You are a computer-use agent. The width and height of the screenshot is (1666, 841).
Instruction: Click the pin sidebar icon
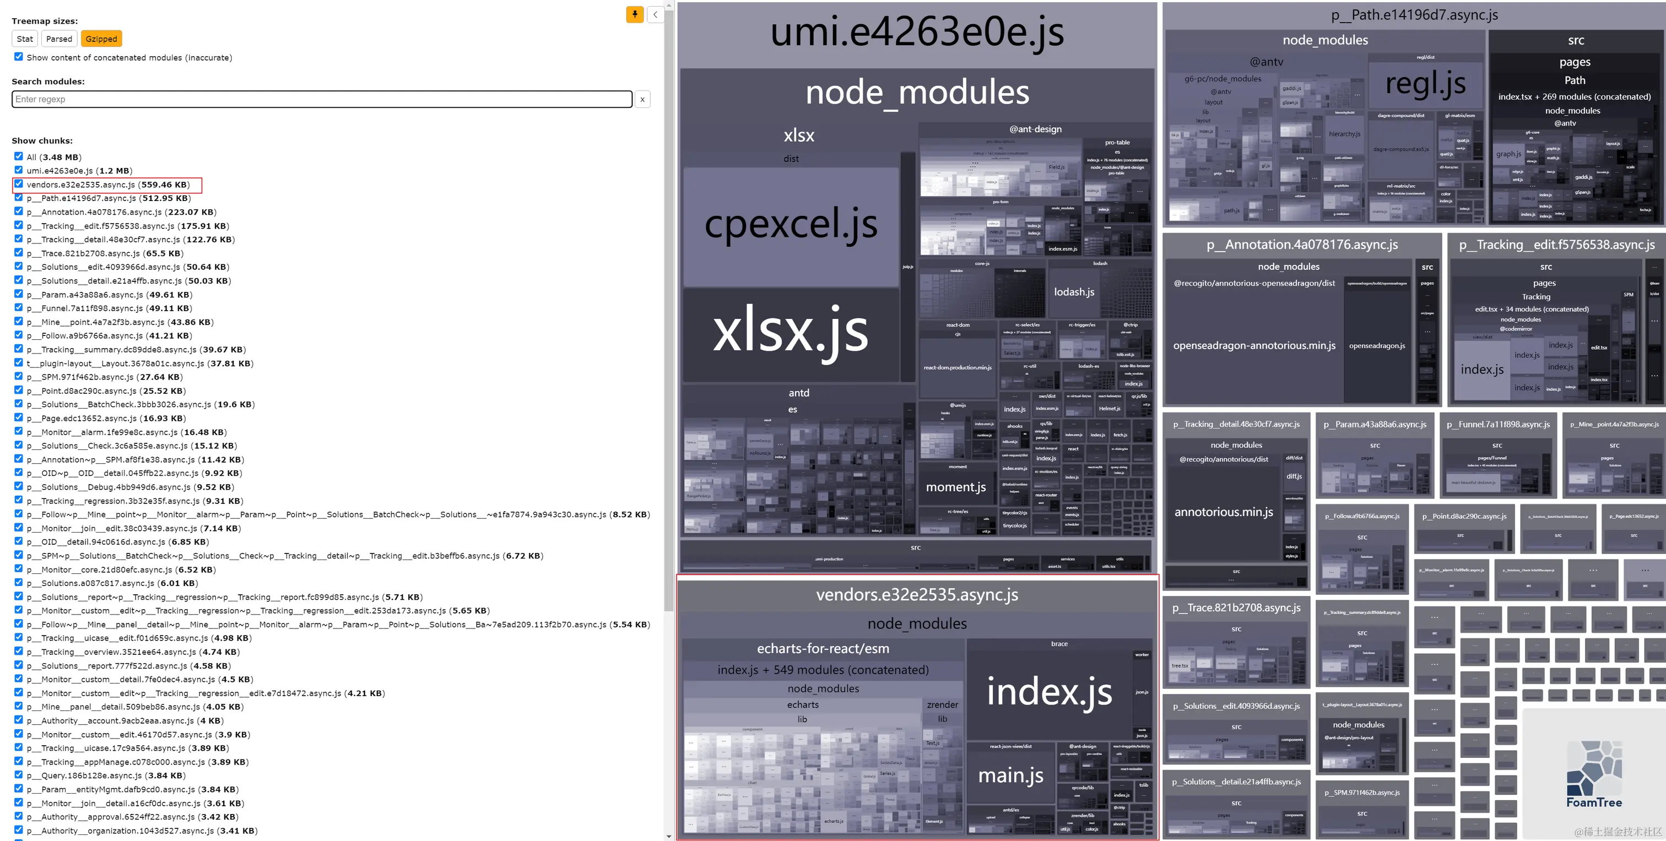pyautogui.click(x=635, y=14)
